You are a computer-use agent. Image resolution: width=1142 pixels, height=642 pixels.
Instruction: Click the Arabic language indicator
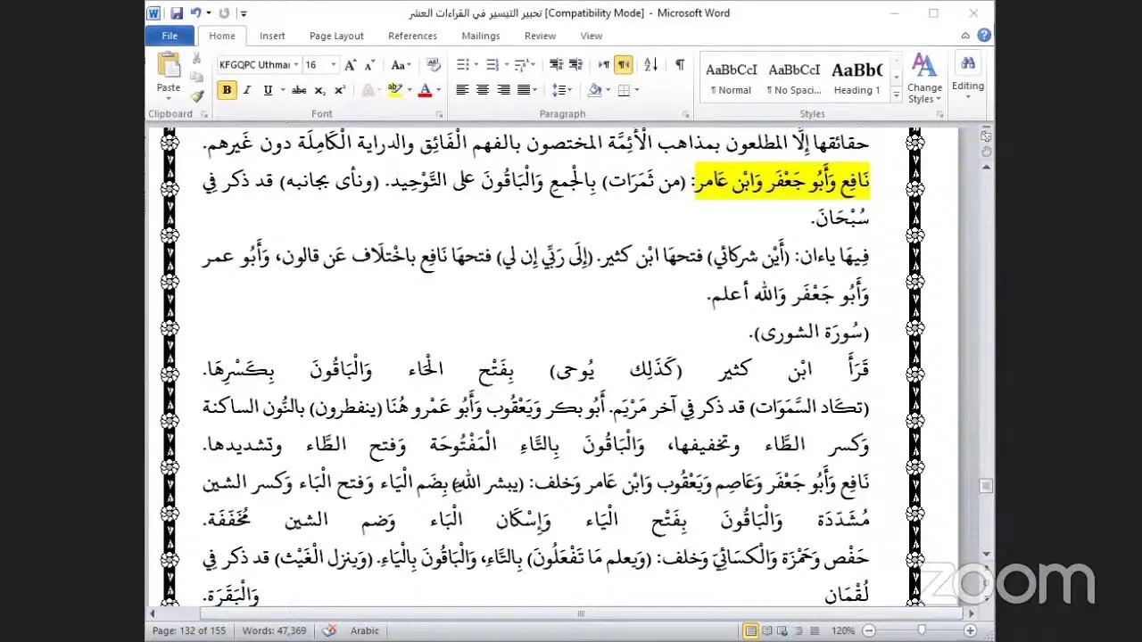(363, 630)
